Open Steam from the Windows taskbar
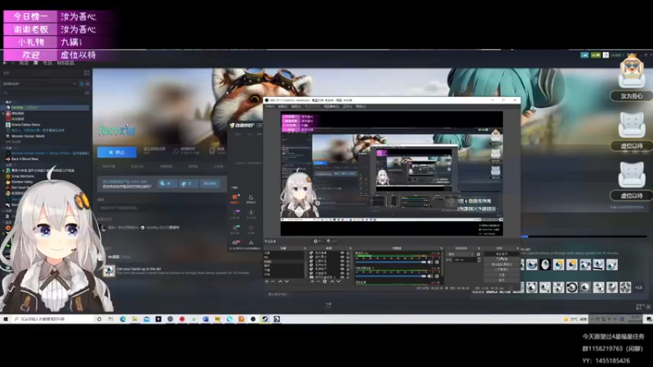The image size is (653, 367). (x=264, y=319)
